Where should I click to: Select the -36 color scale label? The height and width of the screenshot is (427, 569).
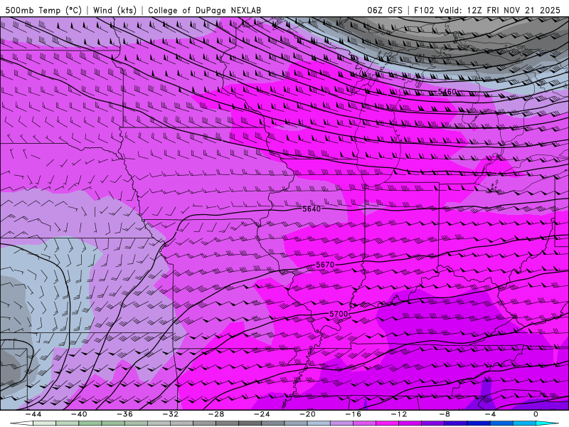pos(125,414)
